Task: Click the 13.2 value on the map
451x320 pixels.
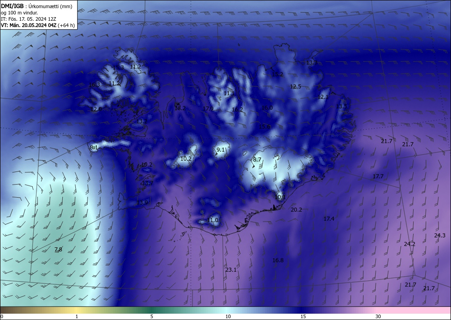Action: point(142,121)
